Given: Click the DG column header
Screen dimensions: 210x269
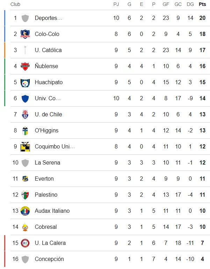Looking at the screenshot, I should 190,5.
